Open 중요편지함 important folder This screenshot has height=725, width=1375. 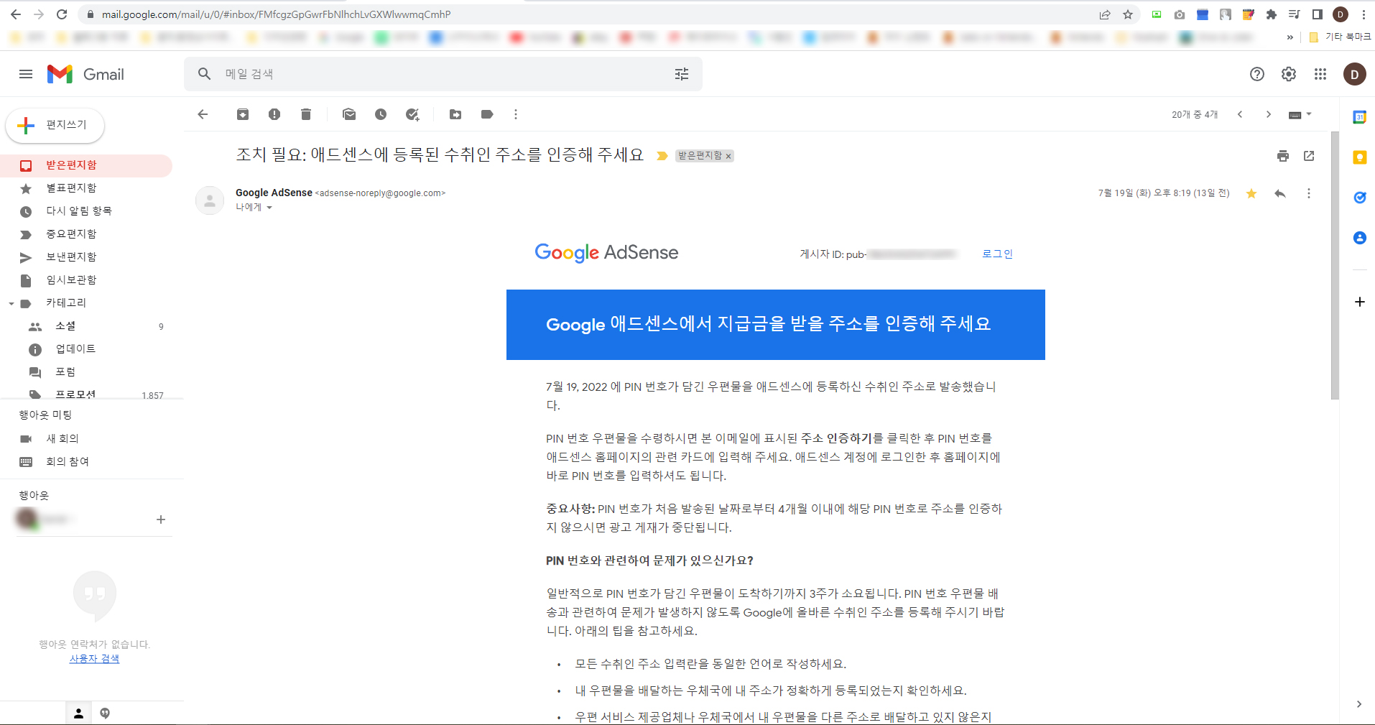86,234
